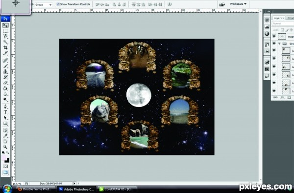Select the Move tool
Screen dimensions: 294x193
coord(5,25)
